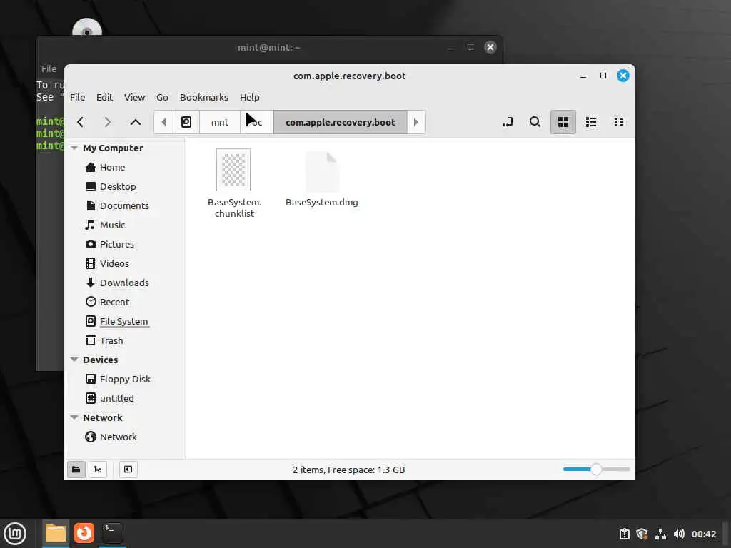Open the File menu in file manager

point(77,97)
